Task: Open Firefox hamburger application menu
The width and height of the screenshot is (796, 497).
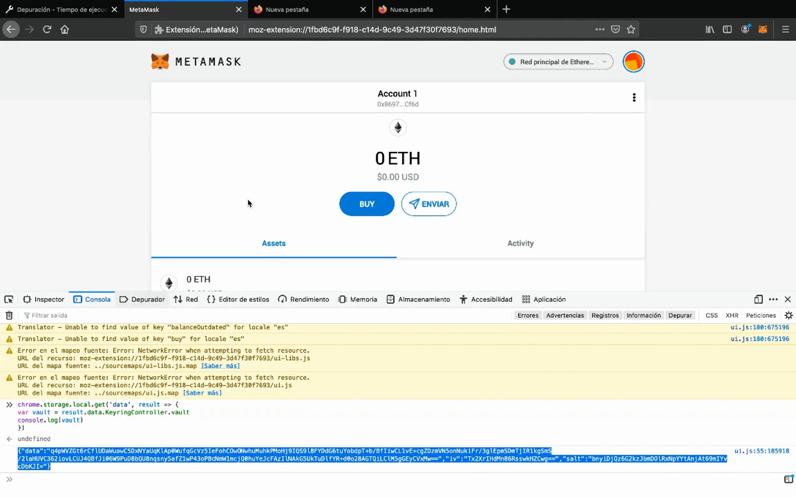Action: 785,29
